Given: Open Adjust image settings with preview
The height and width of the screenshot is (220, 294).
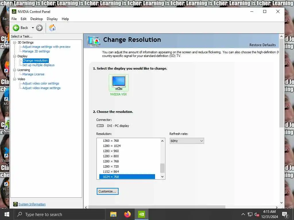Looking at the screenshot, I should (x=47, y=47).
